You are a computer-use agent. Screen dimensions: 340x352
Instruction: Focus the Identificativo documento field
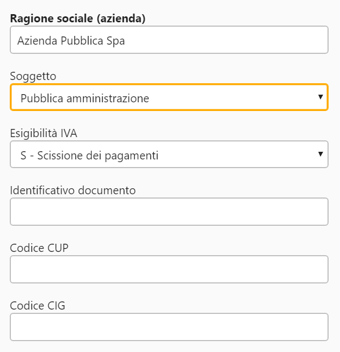(x=169, y=212)
